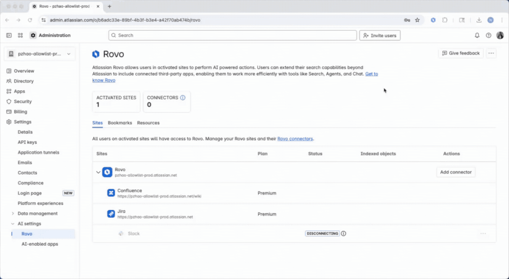Open a new browser tab

109,7
